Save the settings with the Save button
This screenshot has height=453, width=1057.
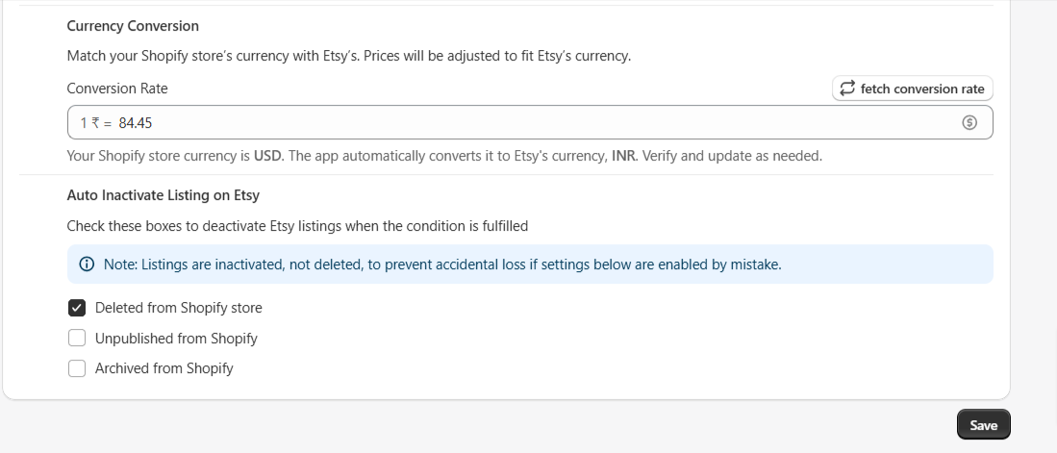[x=984, y=425]
